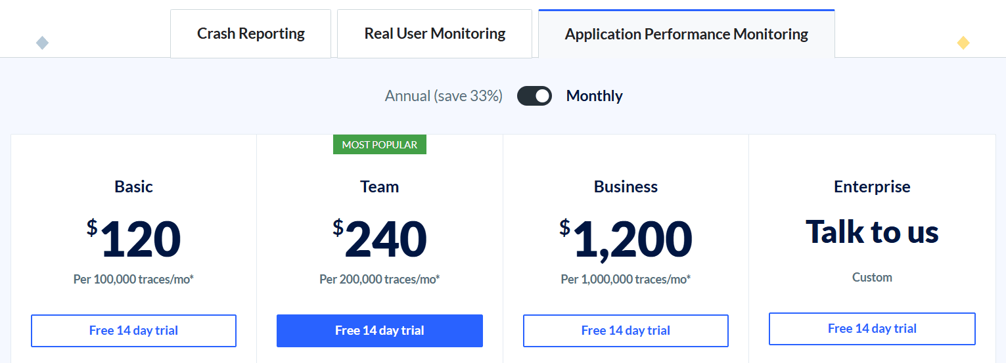The image size is (1006, 363).
Task: Click 'Per 1,000,000 traces/mo*' text
Action: 626,279
